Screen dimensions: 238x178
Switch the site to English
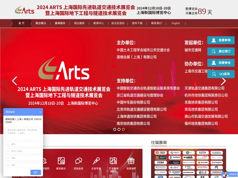[x=176, y=23]
